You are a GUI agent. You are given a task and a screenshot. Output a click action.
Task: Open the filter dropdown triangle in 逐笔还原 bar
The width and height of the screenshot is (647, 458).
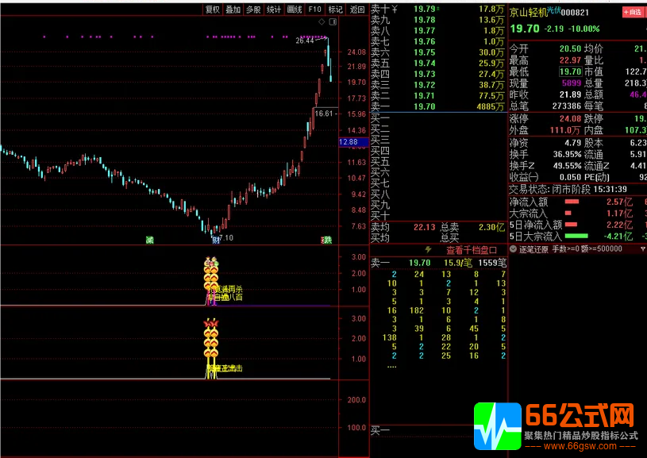coord(640,249)
